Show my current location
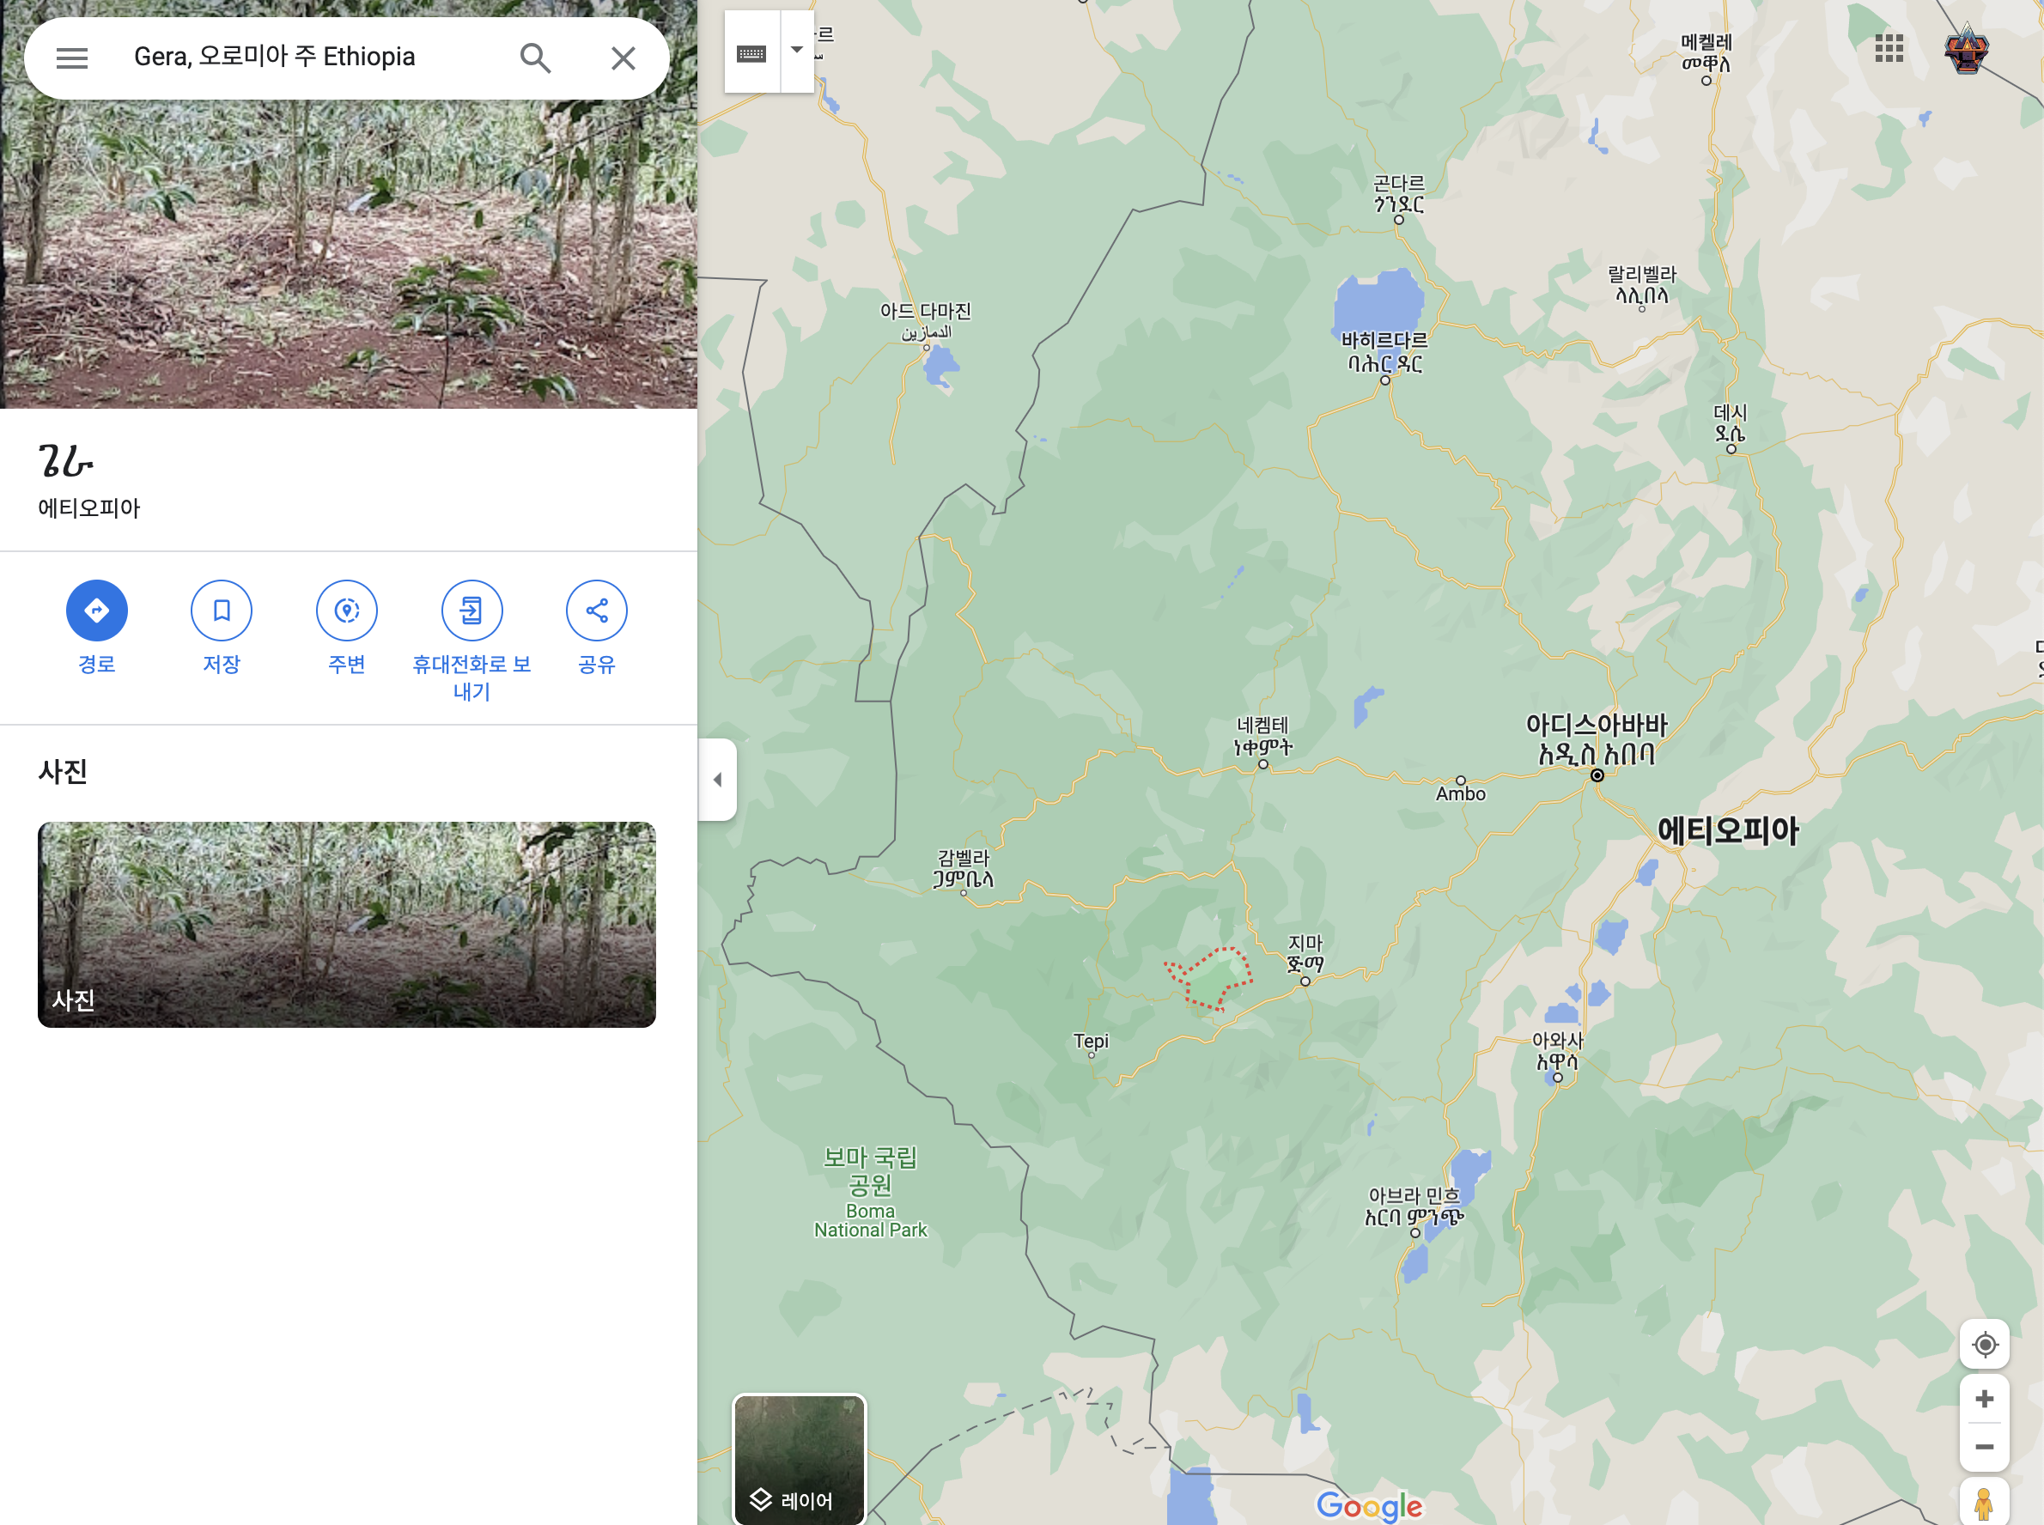 [1984, 1344]
